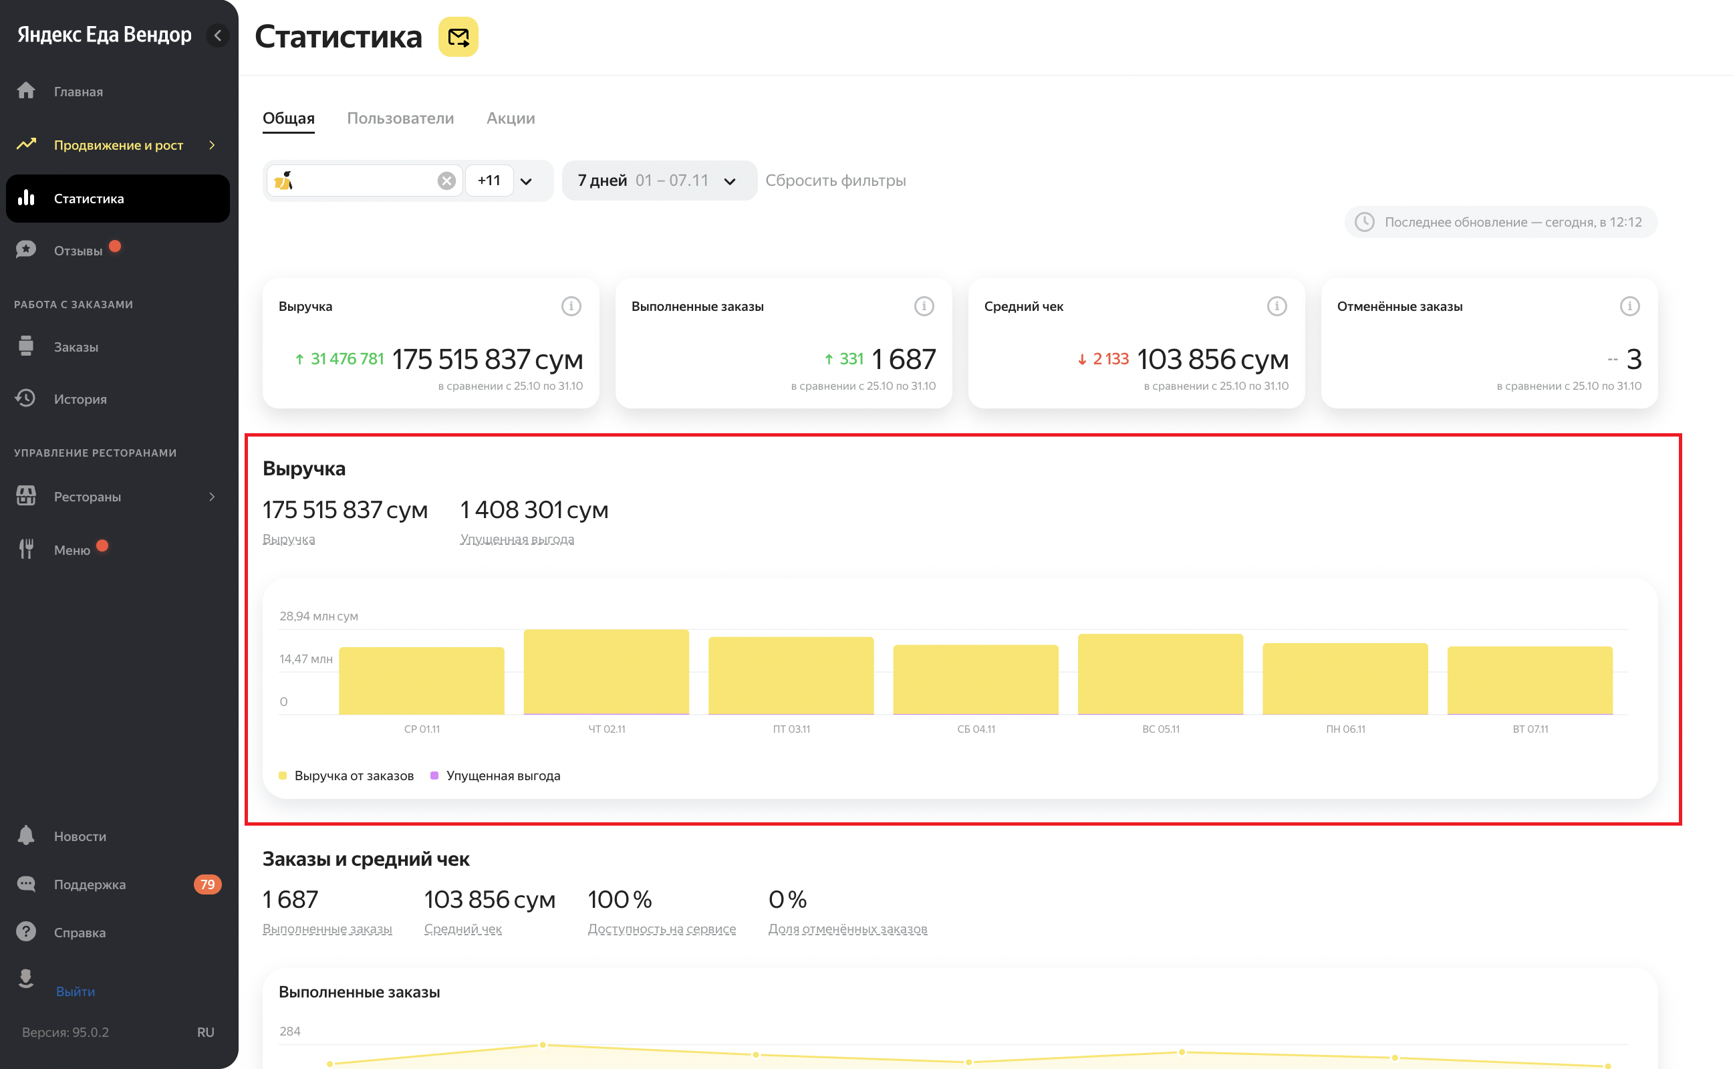The width and height of the screenshot is (1733, 1069).
Task: Switch to the Пользователи tab
Action: 400,118
